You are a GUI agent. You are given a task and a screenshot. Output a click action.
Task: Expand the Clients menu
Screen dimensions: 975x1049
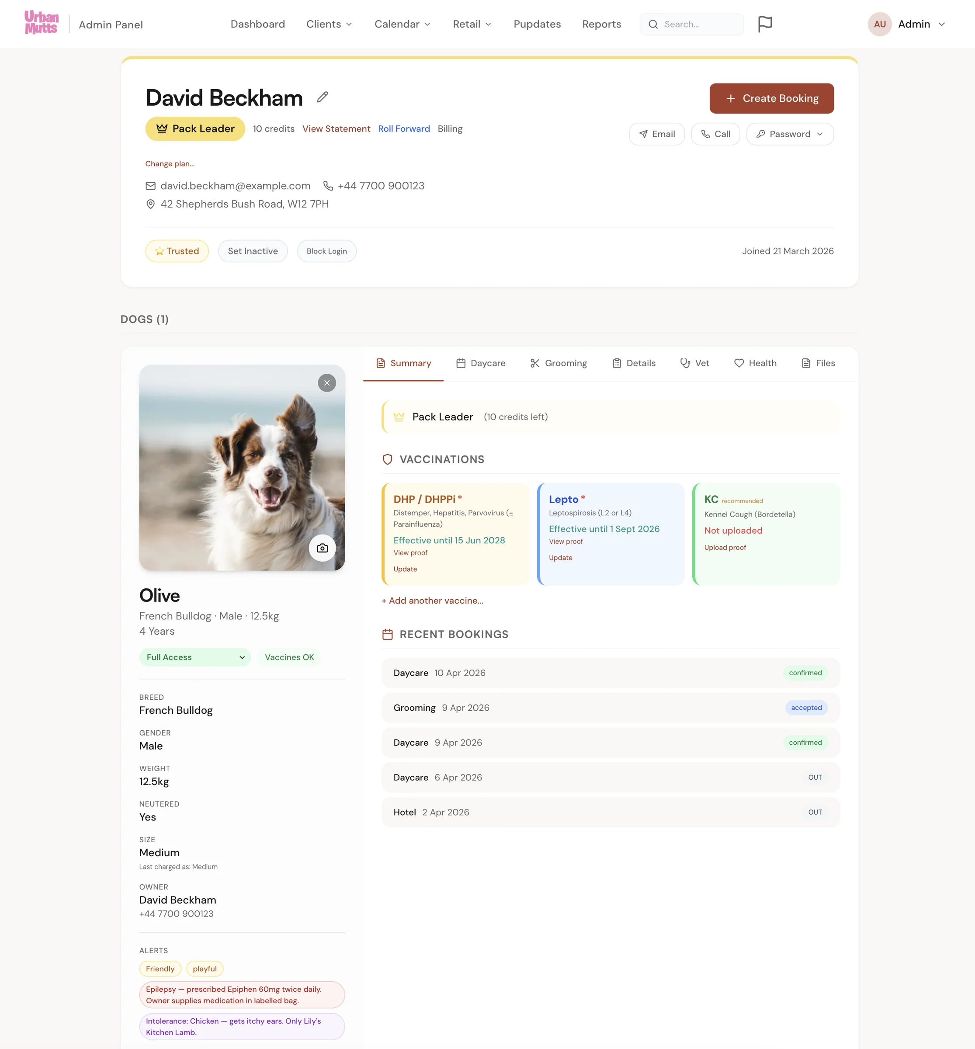click(329, 24)
